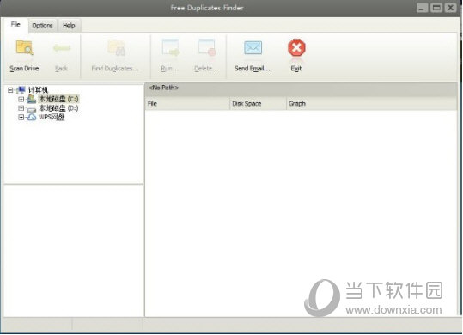This screenshot has height=335, width=463.
Task: Click the Back arrow toolbar icon
Action: pyautogui.click(x=62, y=48)
